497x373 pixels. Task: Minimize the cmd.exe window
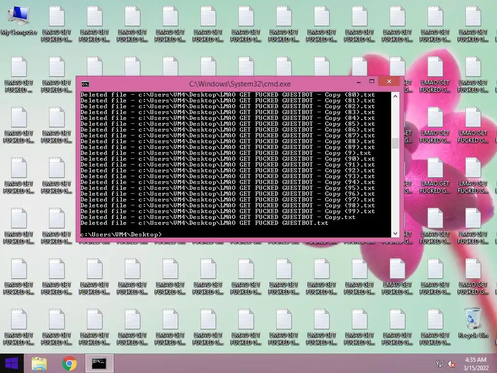pos(359,82)
